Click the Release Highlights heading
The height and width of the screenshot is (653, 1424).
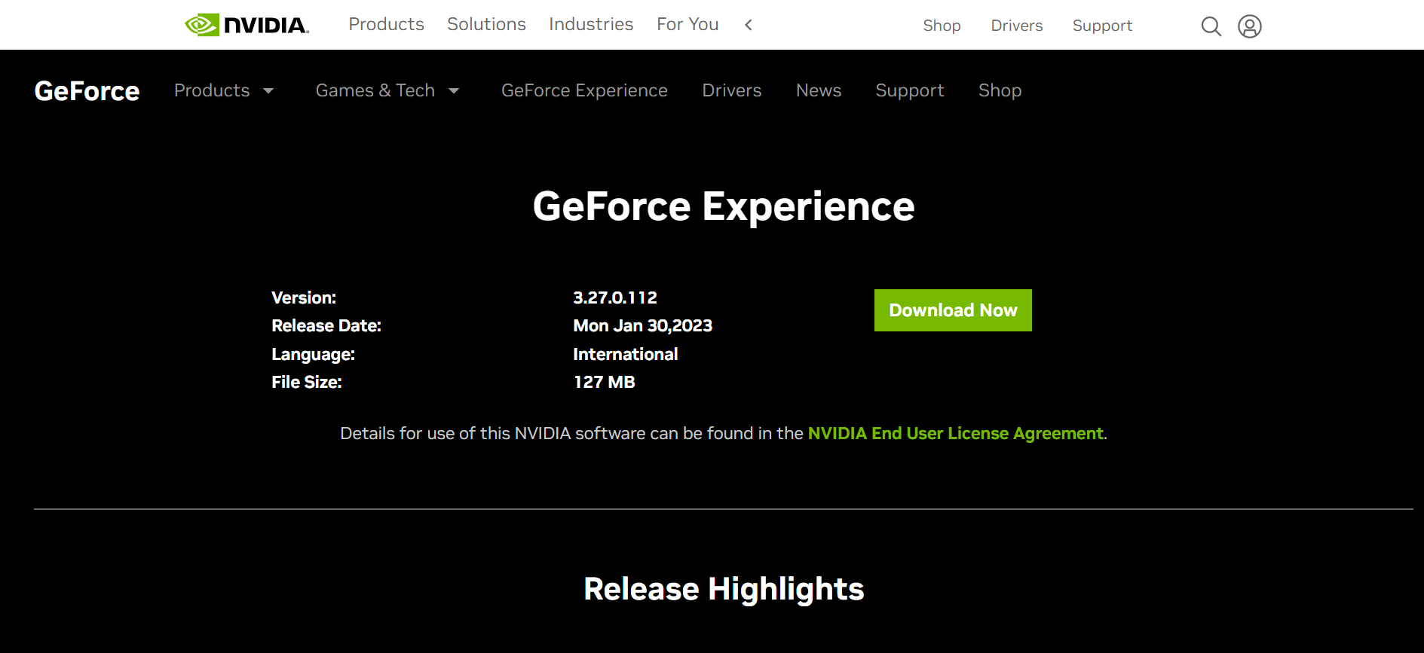click(724, 589)
